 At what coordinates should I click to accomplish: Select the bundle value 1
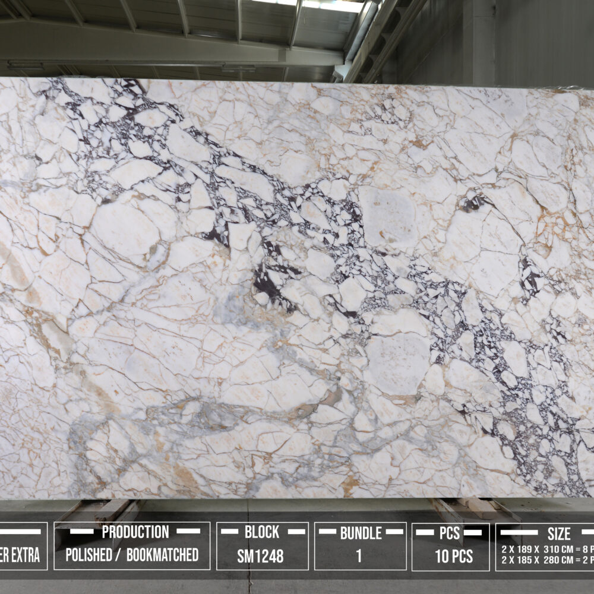[x=359, y=557]
